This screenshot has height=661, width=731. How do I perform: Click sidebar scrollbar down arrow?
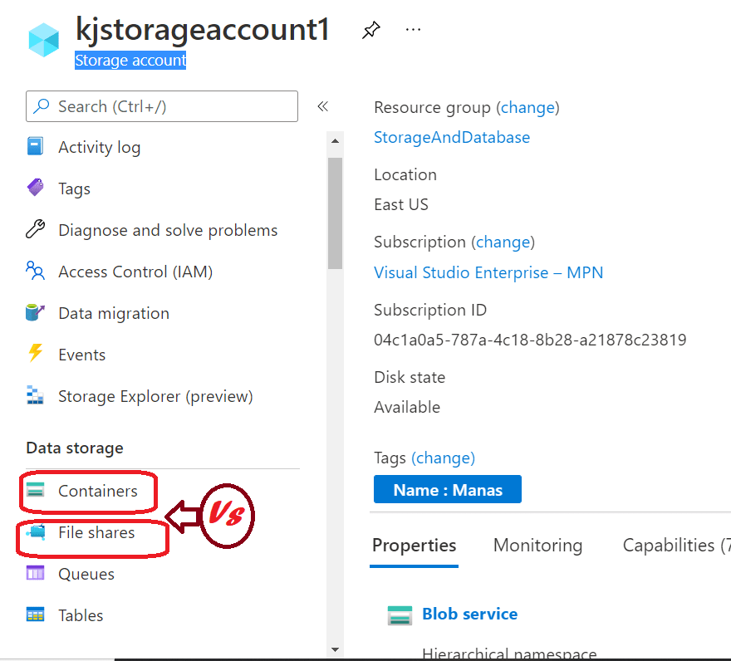pyautogui.click(x=335, y=649)
